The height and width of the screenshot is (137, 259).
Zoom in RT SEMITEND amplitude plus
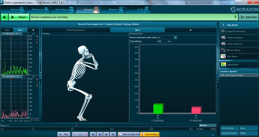click(37, 80)
